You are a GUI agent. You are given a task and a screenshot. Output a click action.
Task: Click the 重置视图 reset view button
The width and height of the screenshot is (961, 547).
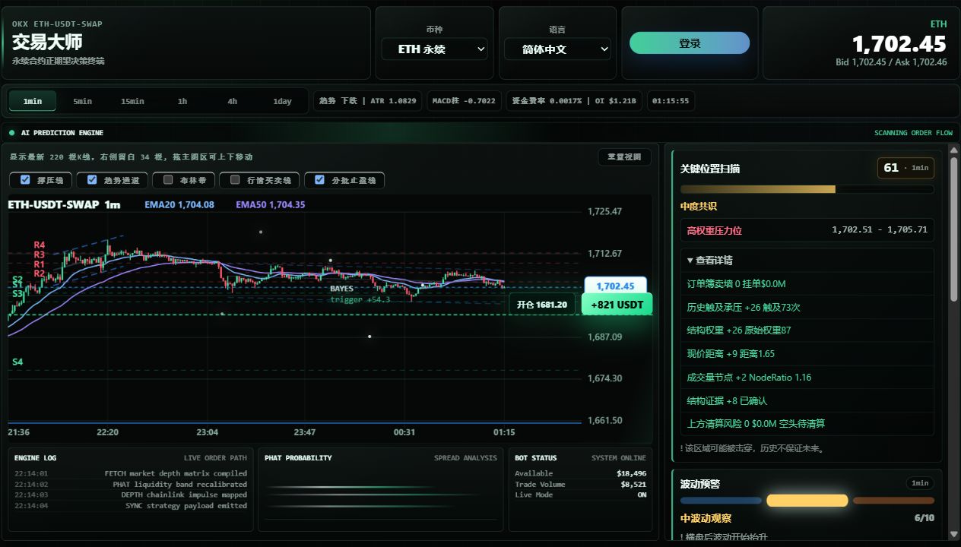tap(624, 157)
